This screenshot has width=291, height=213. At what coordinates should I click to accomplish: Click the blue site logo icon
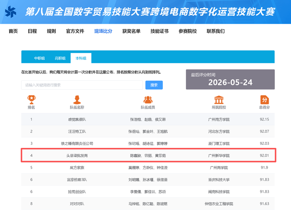[x=10, y=12]
